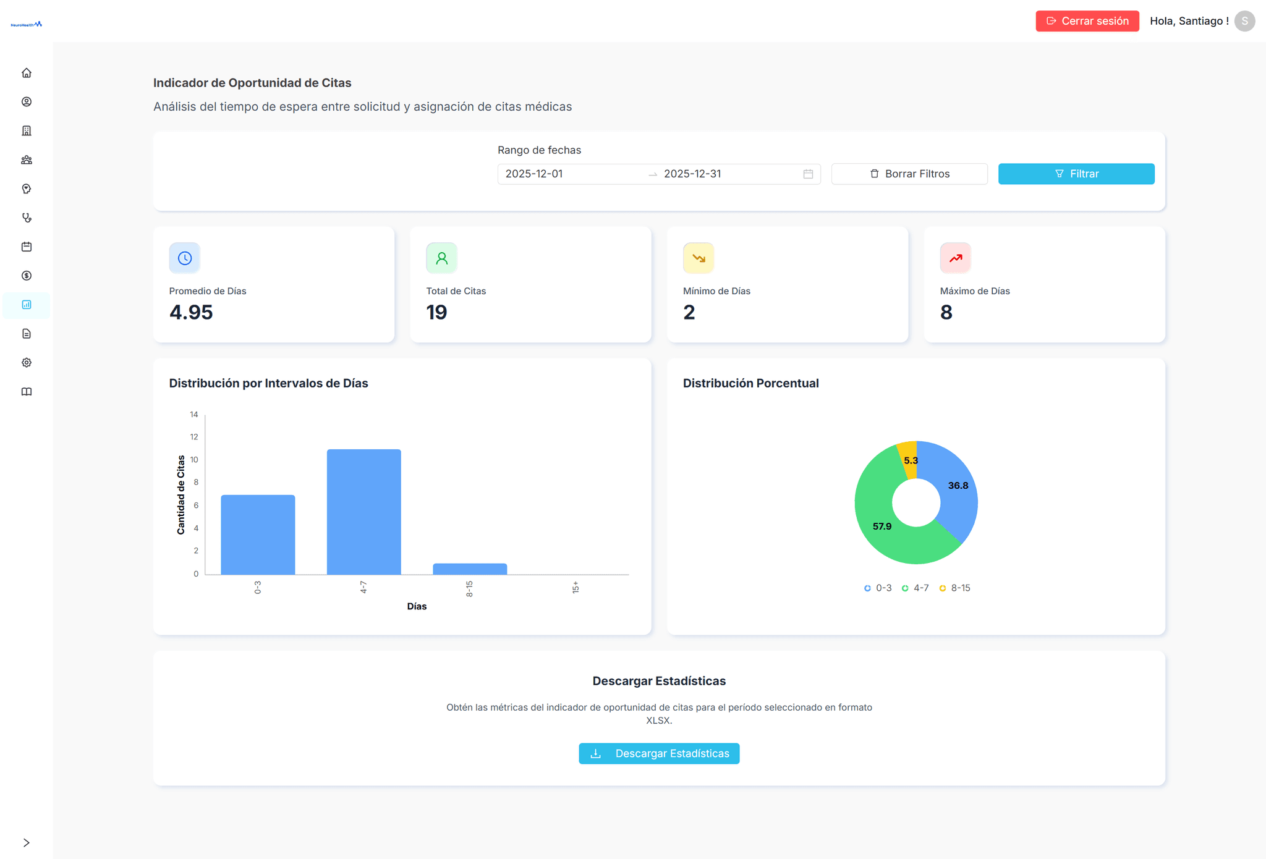Click the start date 2025-12-01 field
This screenshot has width=1266, height=859.
tap(534, 174)
